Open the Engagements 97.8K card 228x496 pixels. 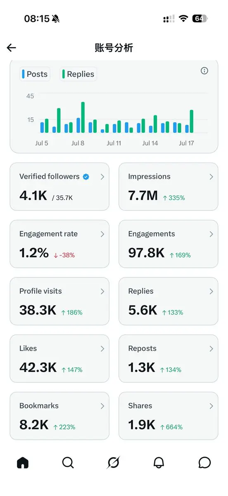click(x=168, y=244)
